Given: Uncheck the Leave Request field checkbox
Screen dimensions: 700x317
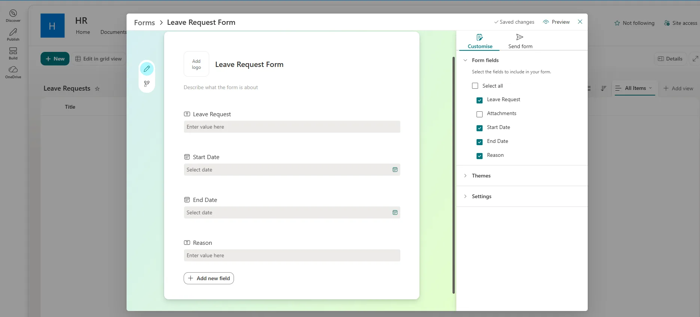Looking at the screenshot, I should (x=480, y=100).
